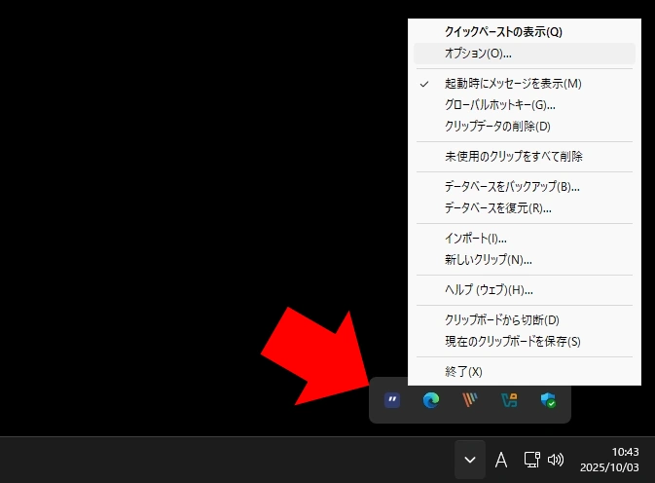
Task: Click 未使用のクリップをすべて削除
Action: 513,157
